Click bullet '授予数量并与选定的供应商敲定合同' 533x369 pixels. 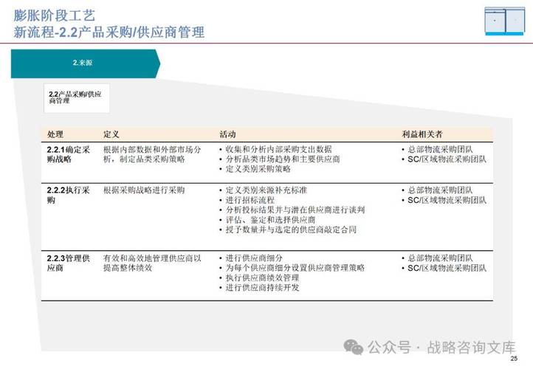coord(292,230)
